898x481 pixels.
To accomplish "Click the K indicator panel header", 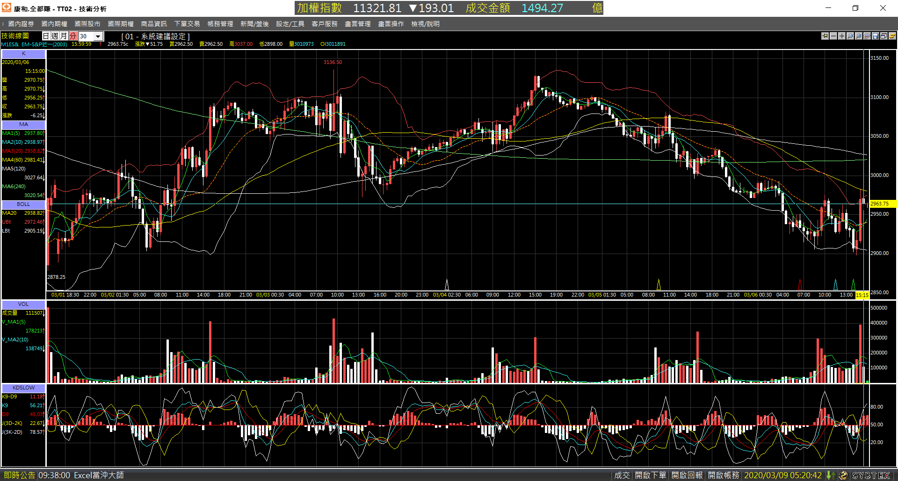I will tap(23, 54).
